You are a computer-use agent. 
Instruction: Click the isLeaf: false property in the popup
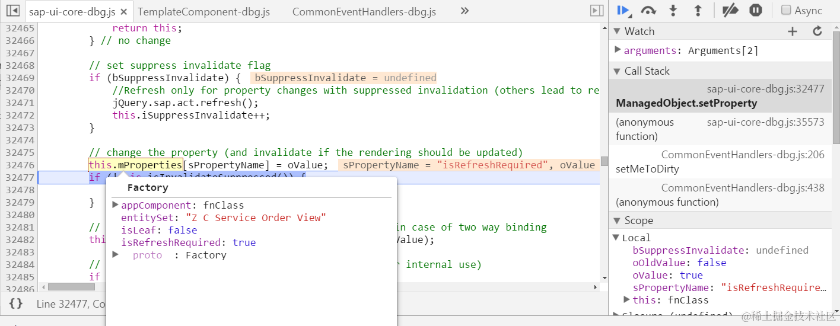tap(159, 230)
